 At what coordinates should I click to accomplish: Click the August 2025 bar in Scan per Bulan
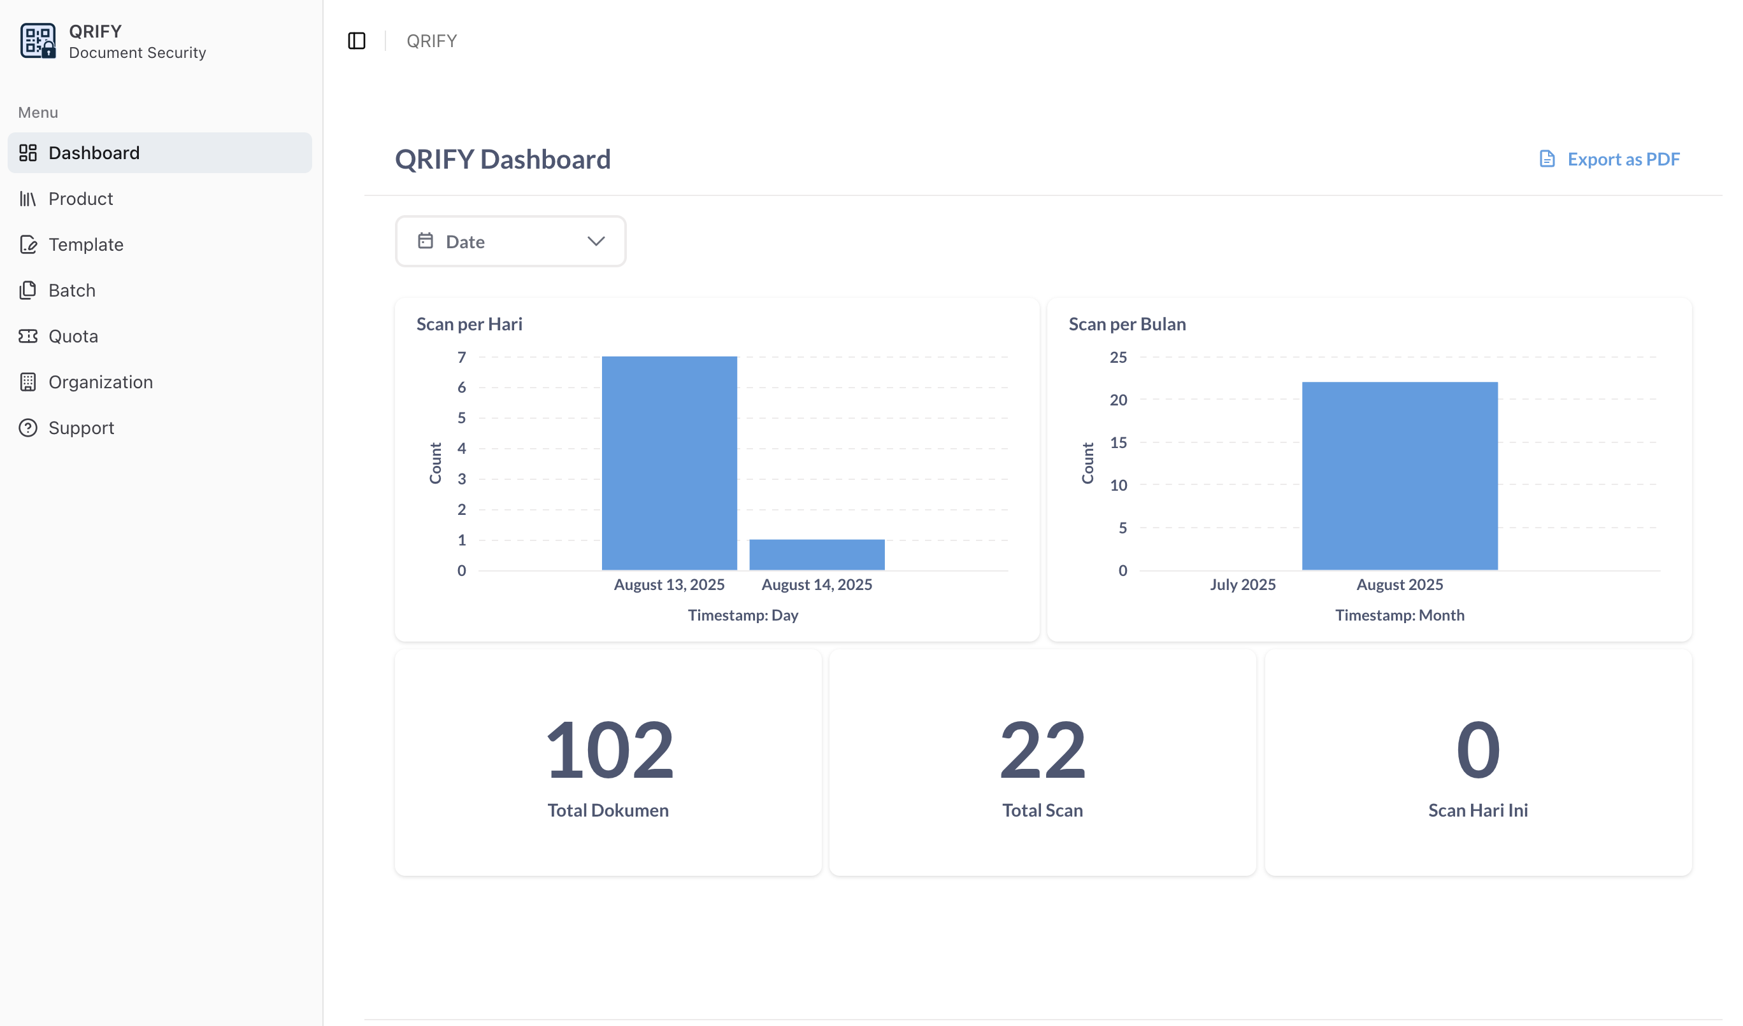pyautogui.click(x=1398, y=474)
